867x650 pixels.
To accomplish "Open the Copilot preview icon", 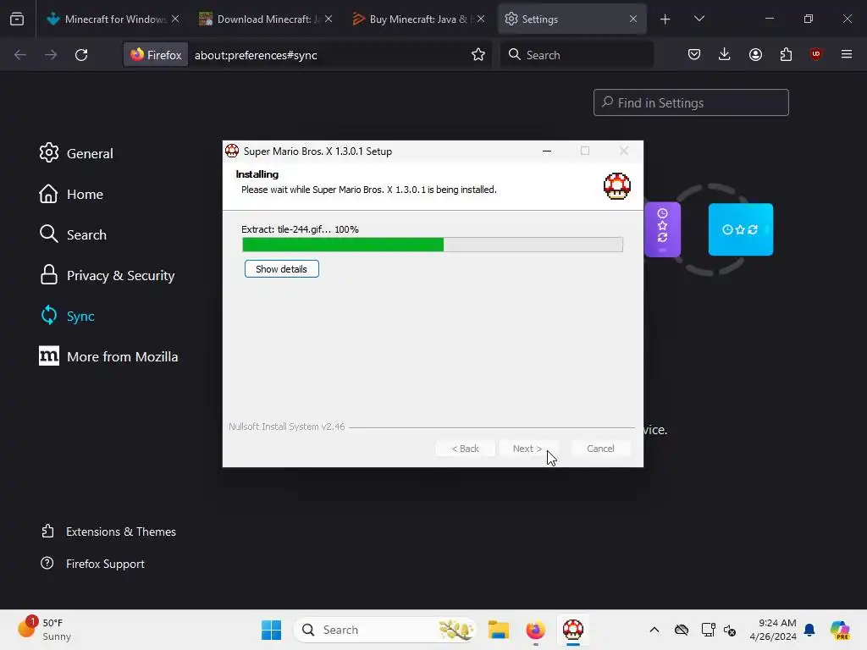I will [x=840, y=630].
